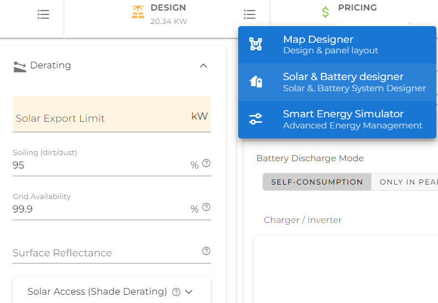Switch to the Pricing tab
438x303 pixels.
pos(358,8)
